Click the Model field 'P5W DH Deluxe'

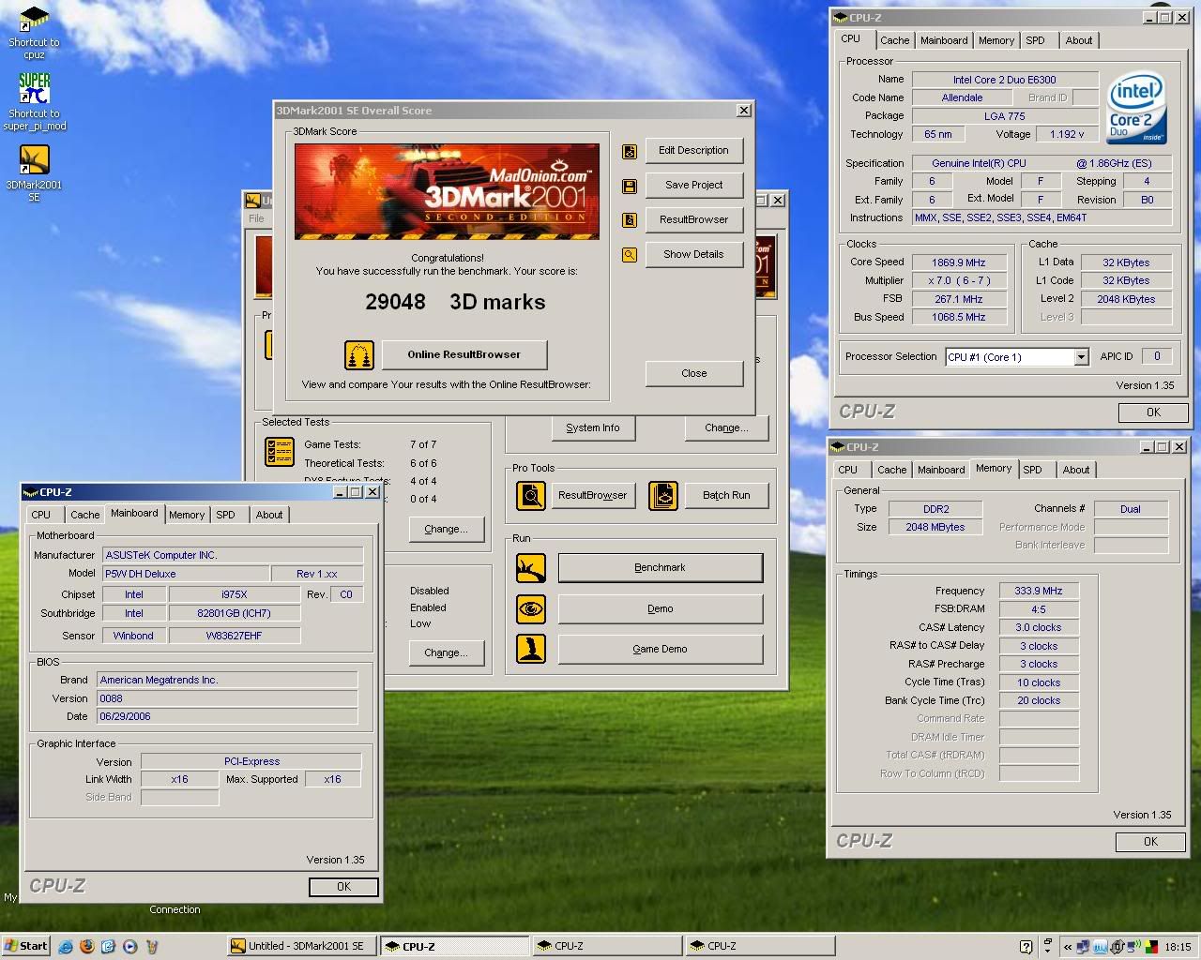[185, 574]
